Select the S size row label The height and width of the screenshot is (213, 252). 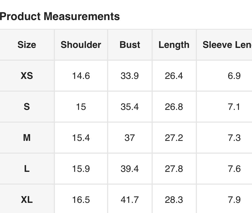pos(27,107)
